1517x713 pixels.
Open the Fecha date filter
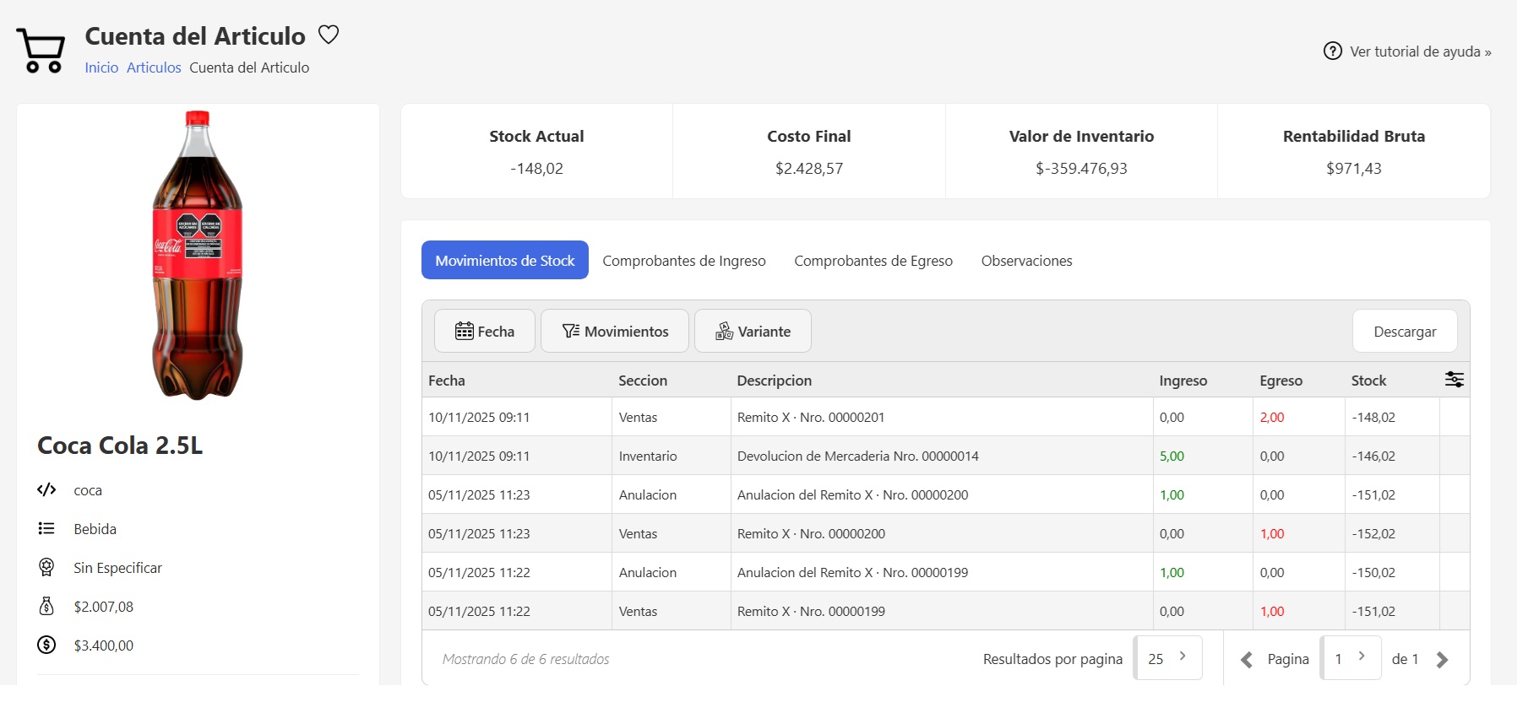point(485,332)
